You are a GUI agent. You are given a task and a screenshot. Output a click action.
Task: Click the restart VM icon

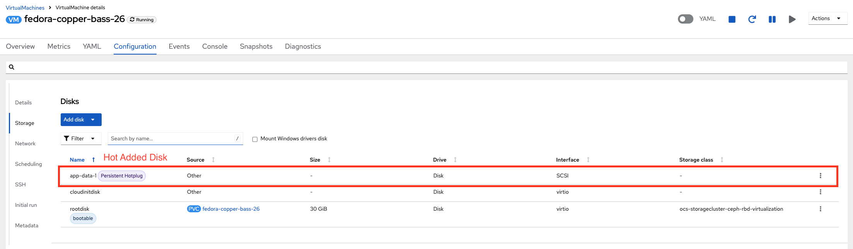point(752,19)
